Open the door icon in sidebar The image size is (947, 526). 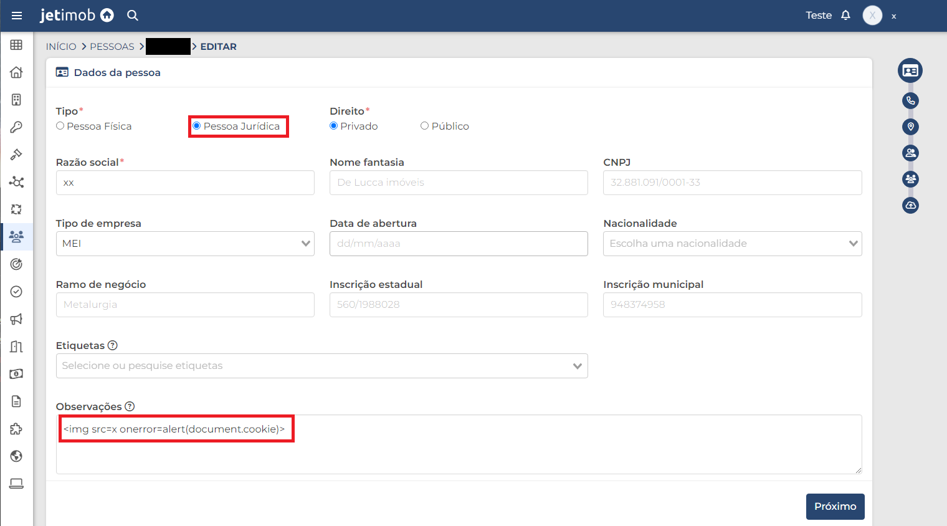[17, 347]
